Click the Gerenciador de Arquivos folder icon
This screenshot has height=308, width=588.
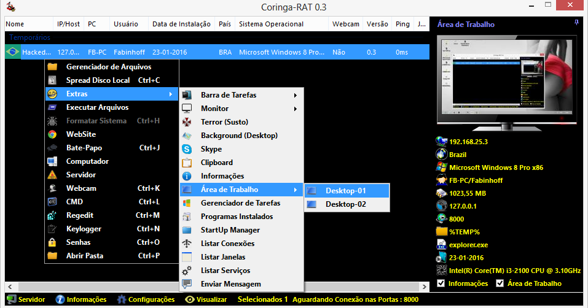pyautogui.click(x=52, y=67)
